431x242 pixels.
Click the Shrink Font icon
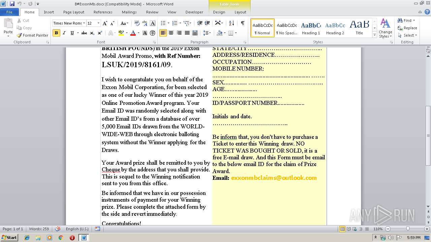112,23
